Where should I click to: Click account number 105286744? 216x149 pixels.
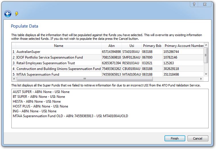(183, 52)
